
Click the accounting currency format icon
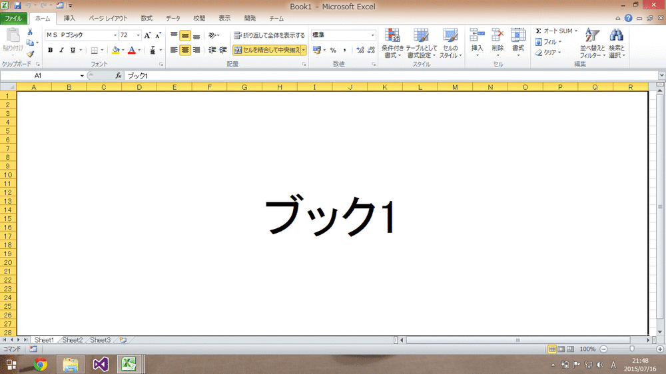coord(317,50)
